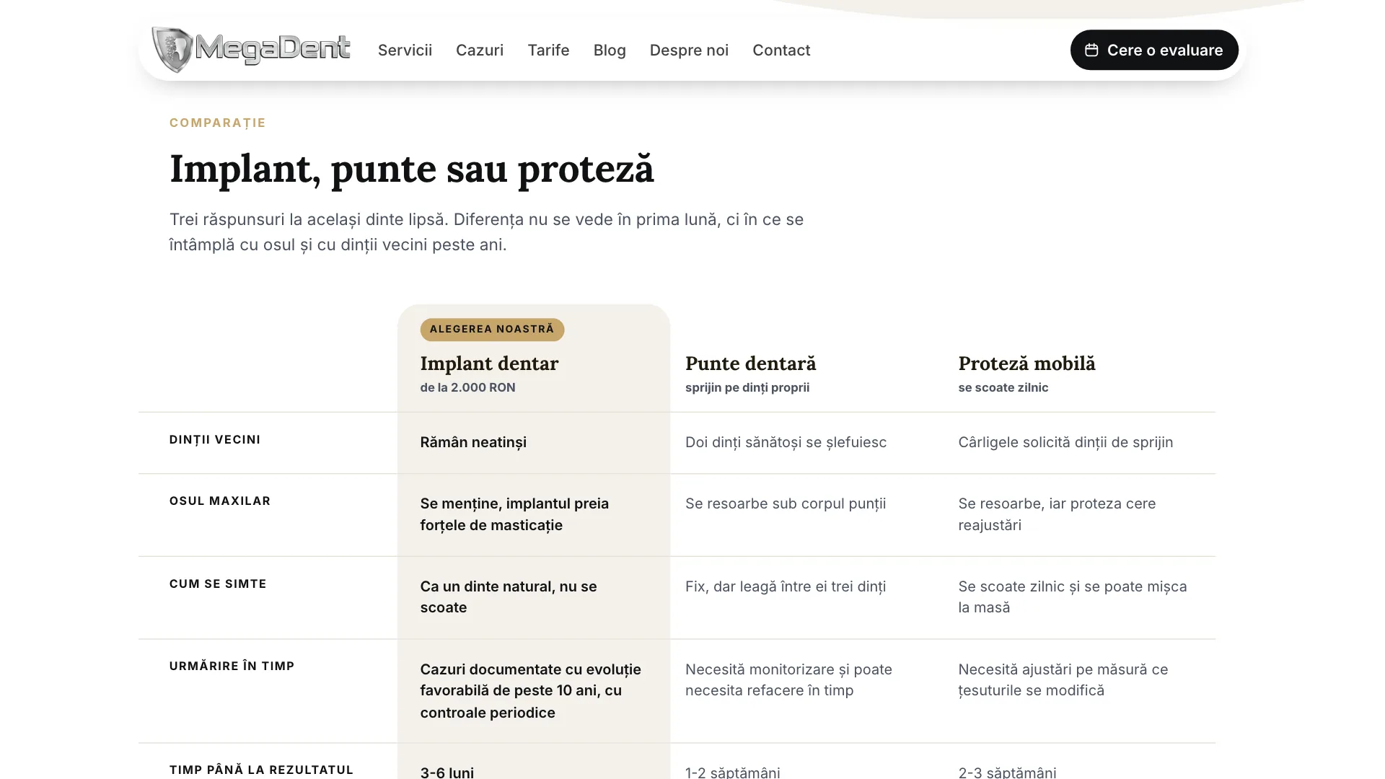The width and height of the screenshot is (1385, 779).
Task: Click the price text de la 2.000 RON
Action: pyautogui.click(x=468, y=387)
